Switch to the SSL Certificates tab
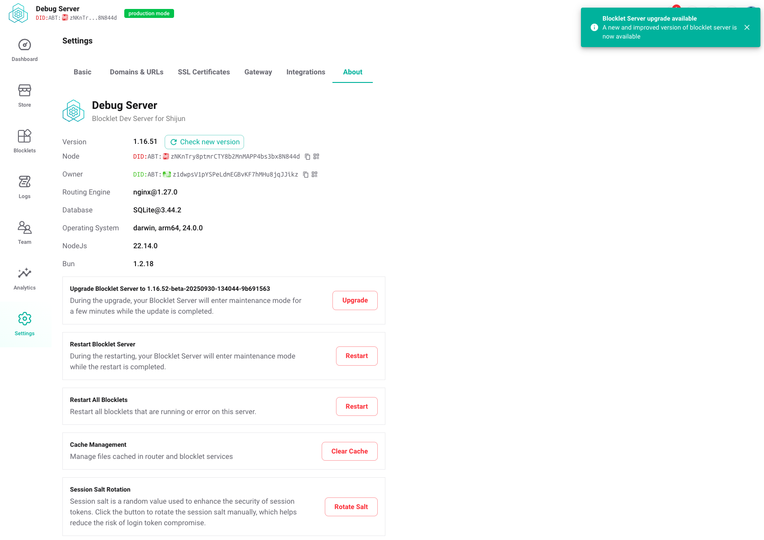This screenshot has width=764, height=540. (x=204, y=72)
